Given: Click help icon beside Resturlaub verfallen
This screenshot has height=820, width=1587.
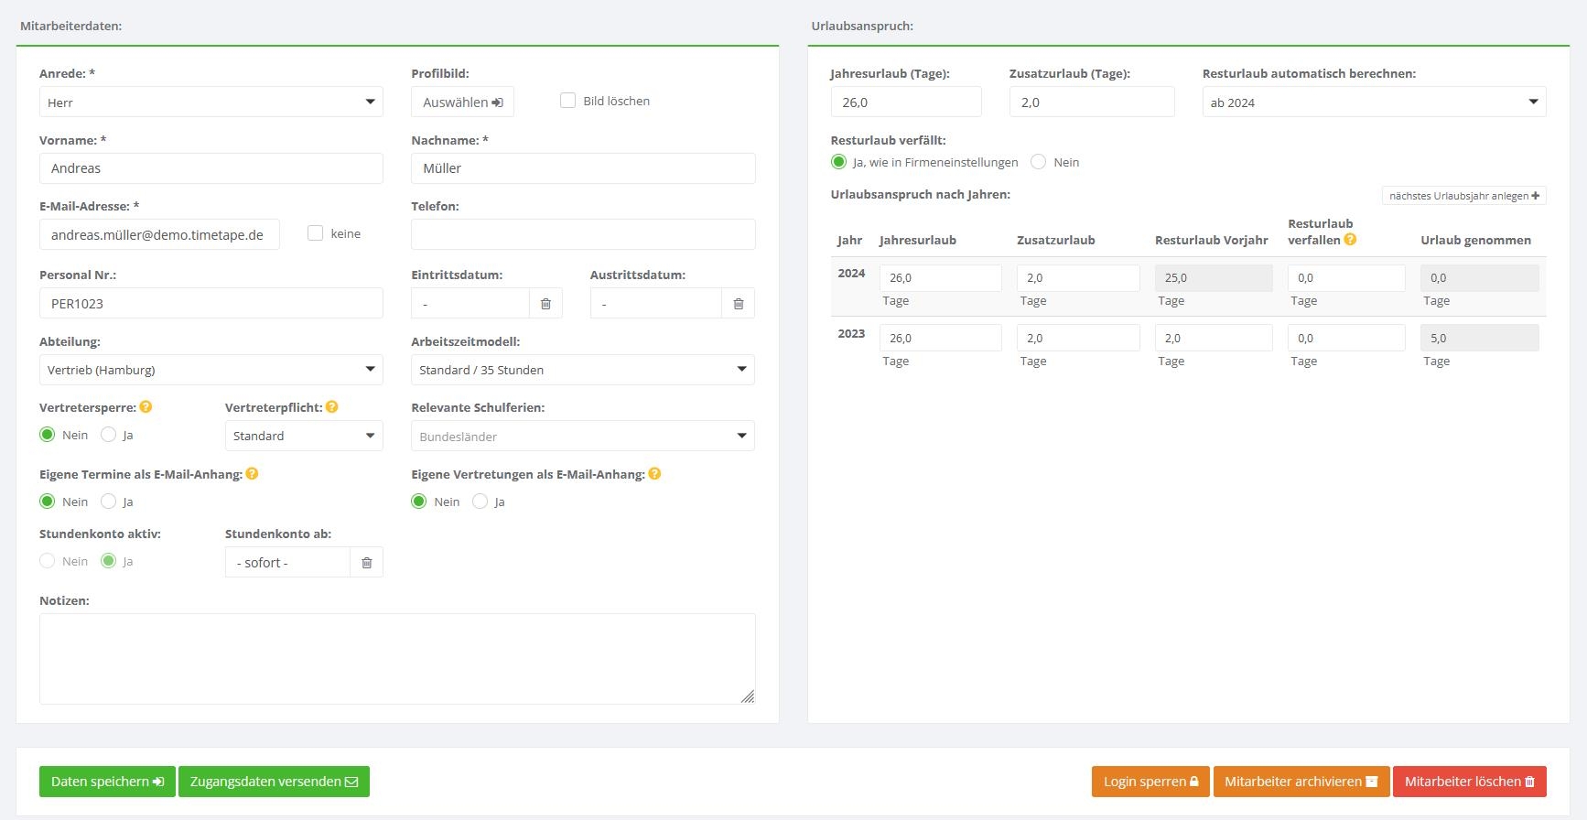Looking at the screenshot, I should (1350, 240).
